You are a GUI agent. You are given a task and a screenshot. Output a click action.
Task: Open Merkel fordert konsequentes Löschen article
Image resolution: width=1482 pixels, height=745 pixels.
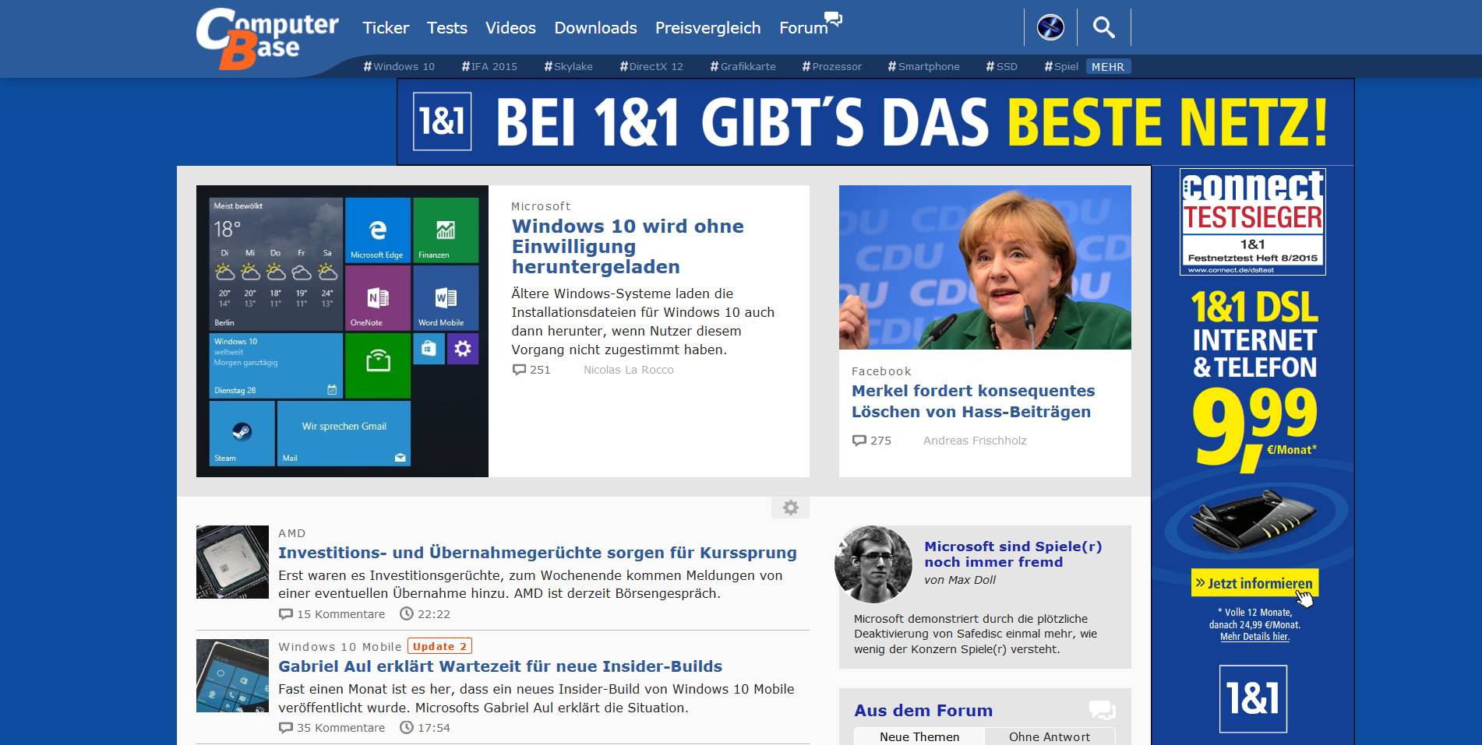[x=973, y=401]
